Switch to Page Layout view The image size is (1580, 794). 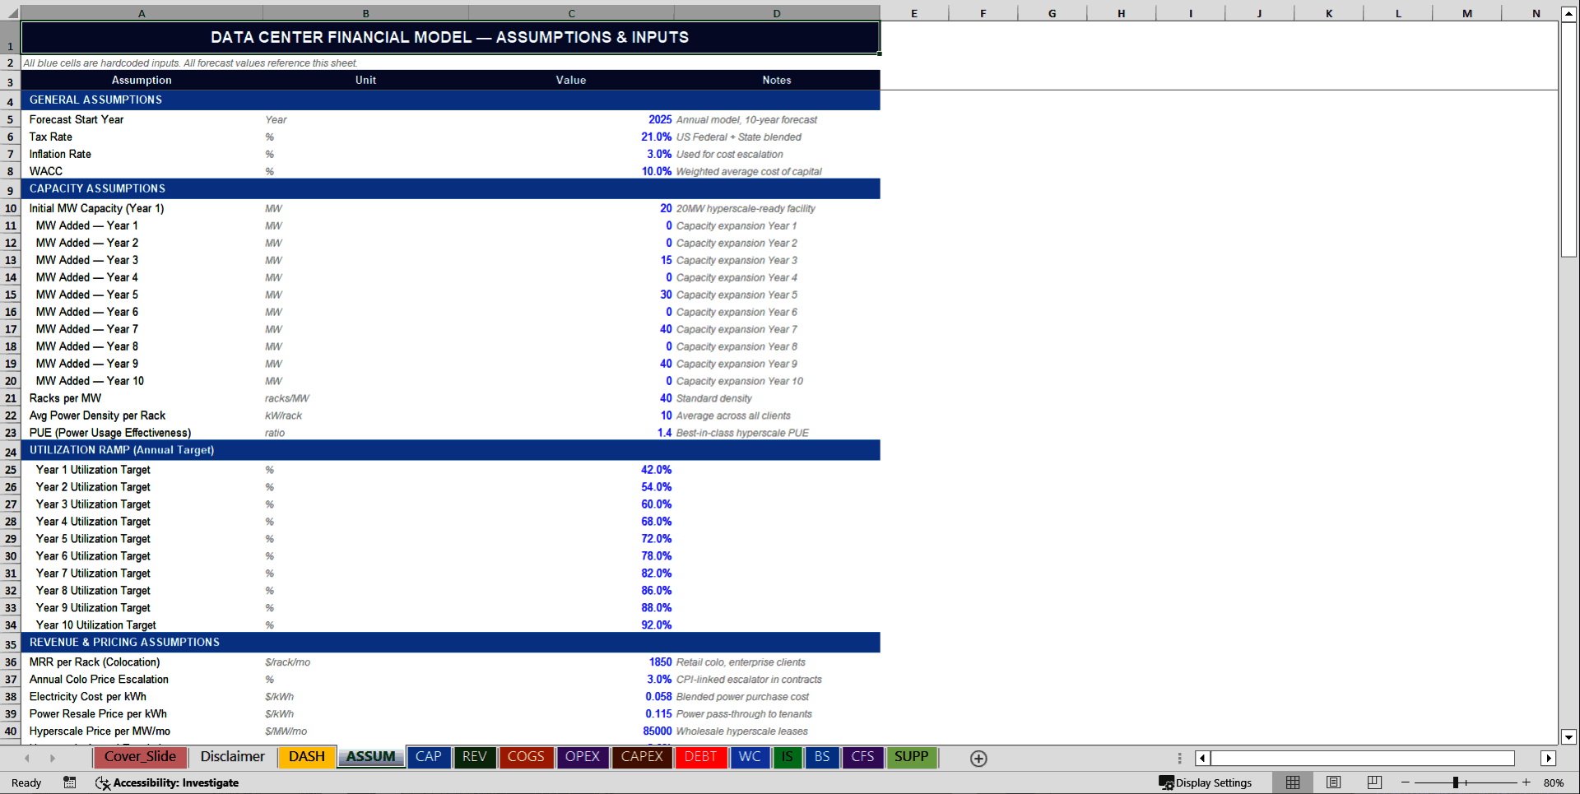[x=1332, y=782]
